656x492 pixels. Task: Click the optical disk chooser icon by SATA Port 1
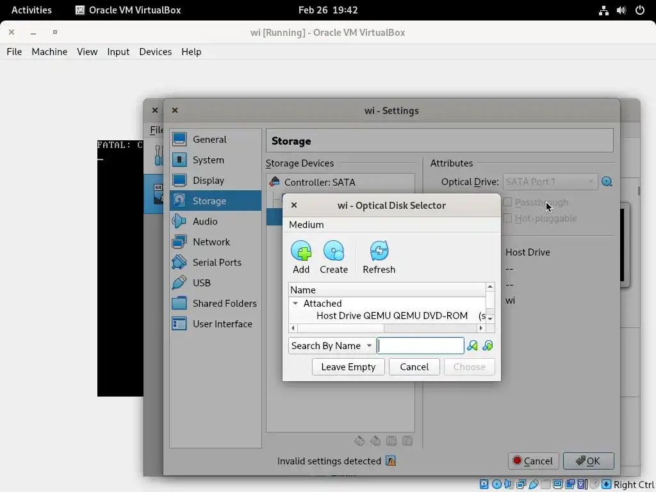(x=607, y=181)
